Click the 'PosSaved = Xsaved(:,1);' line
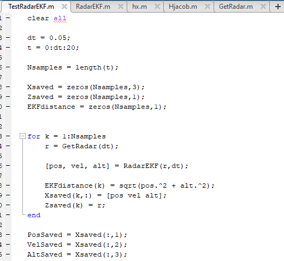Screen dimensions: 284x261 pos(77,235)
